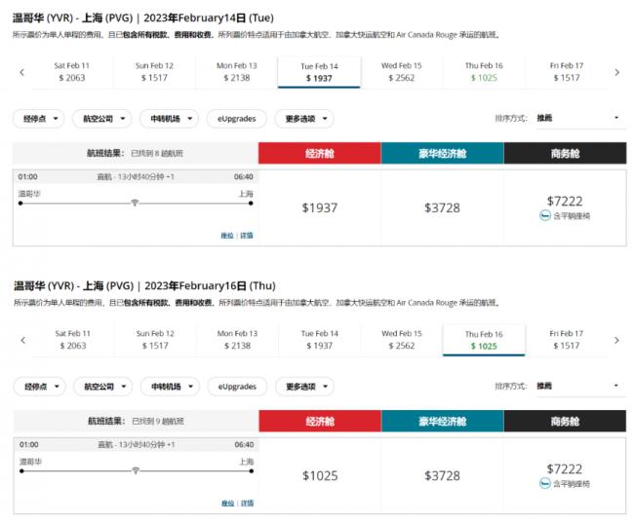634x522 pixels.
Task: Open 航空公司 airline filter in Feb 16 section
Action: coord(102,387)
